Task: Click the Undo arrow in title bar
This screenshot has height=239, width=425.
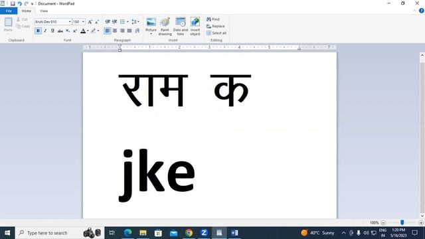Action: [20, 4]
